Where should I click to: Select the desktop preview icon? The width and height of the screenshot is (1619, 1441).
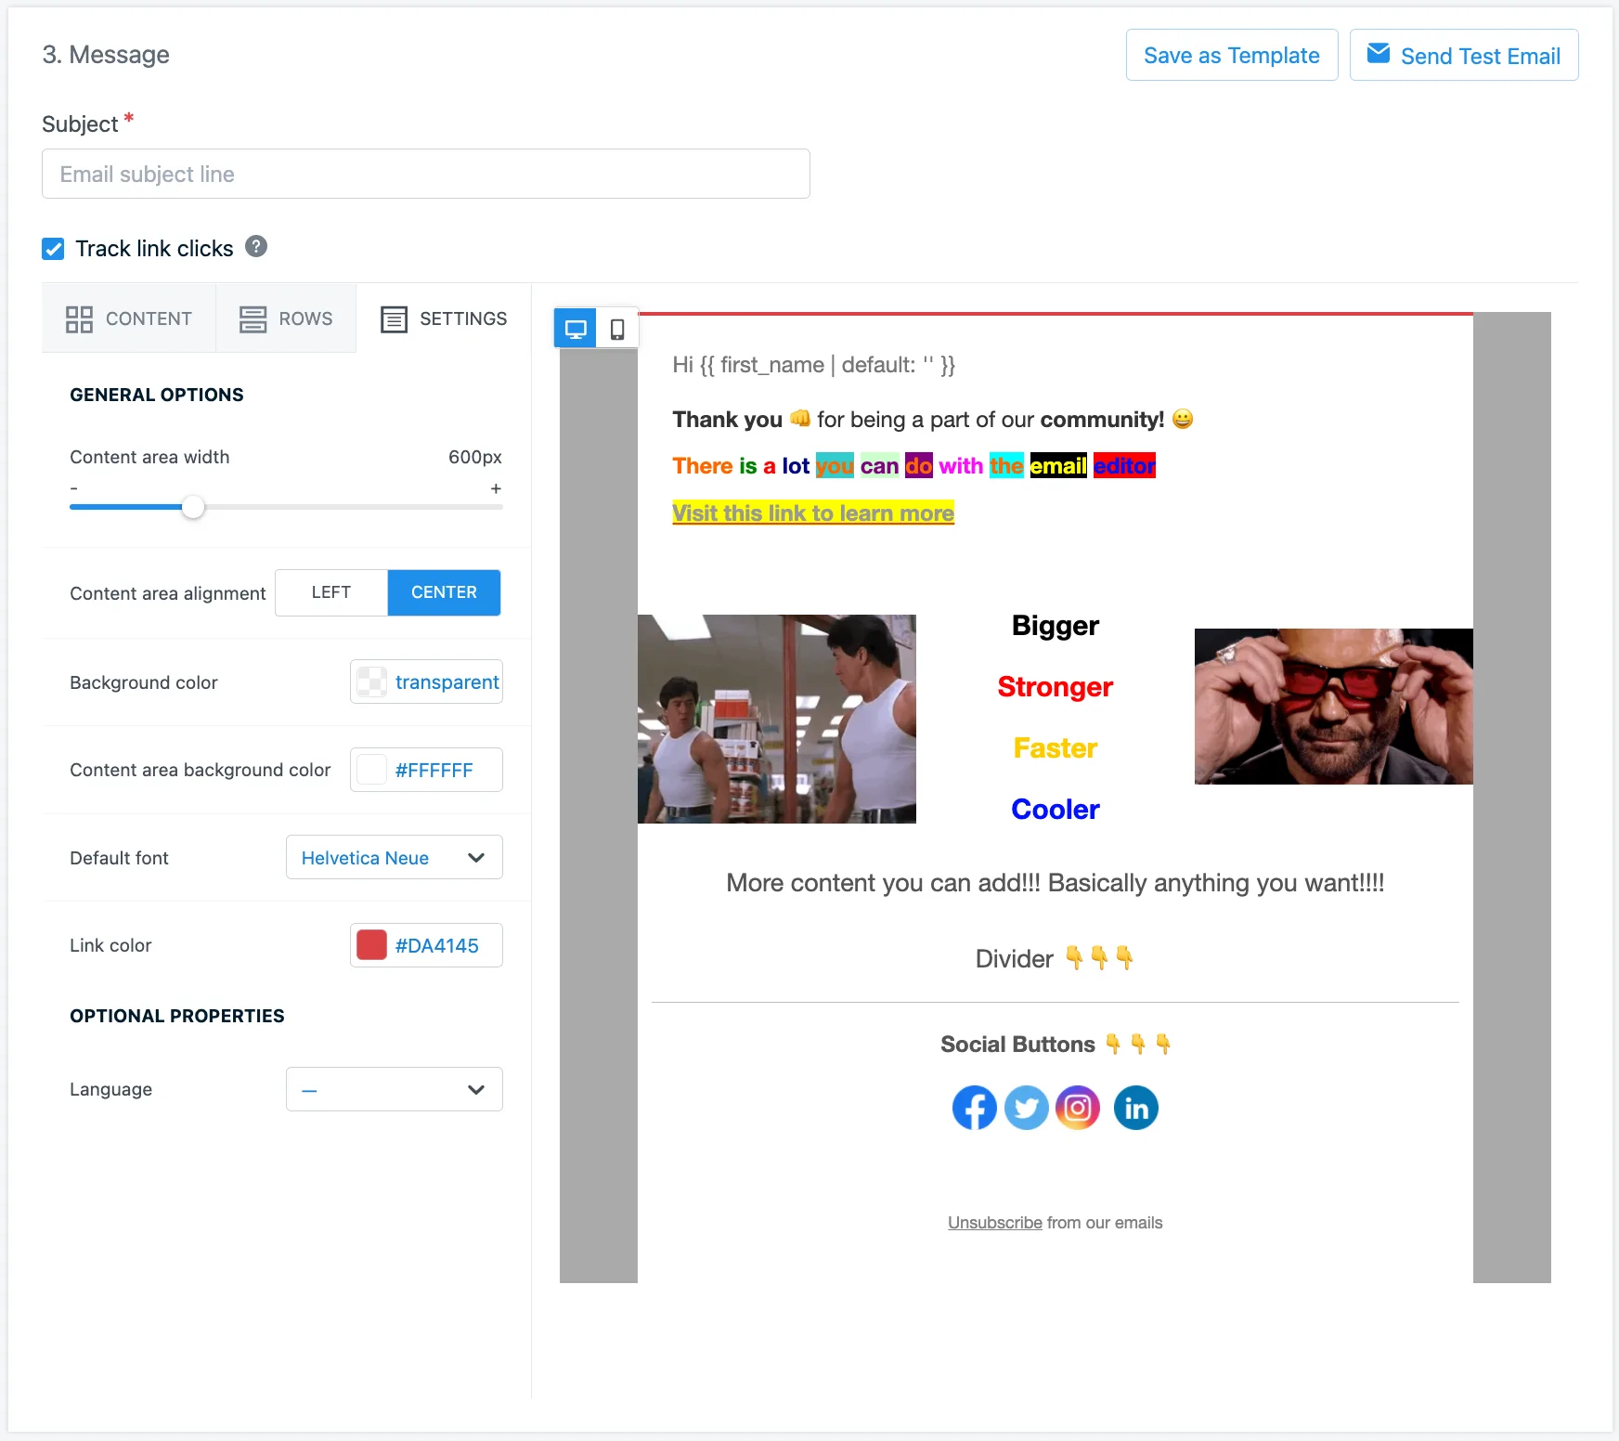[x=575, y=328]
